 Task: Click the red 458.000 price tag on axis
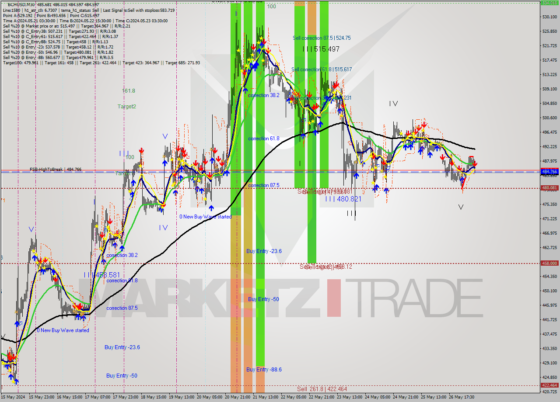(x=549, y=263)
